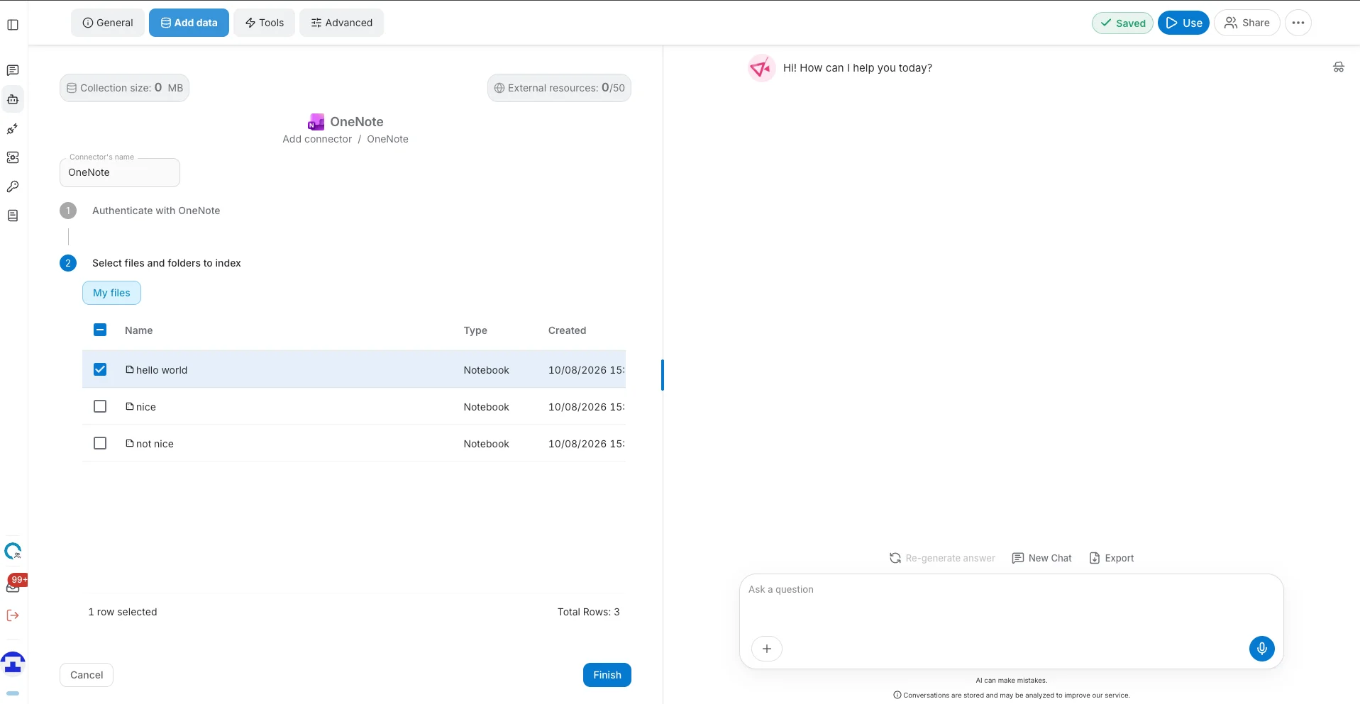1360x704 pixels.
Task: Click the file icon beside hello world
Action: click(x=130, y=369)
